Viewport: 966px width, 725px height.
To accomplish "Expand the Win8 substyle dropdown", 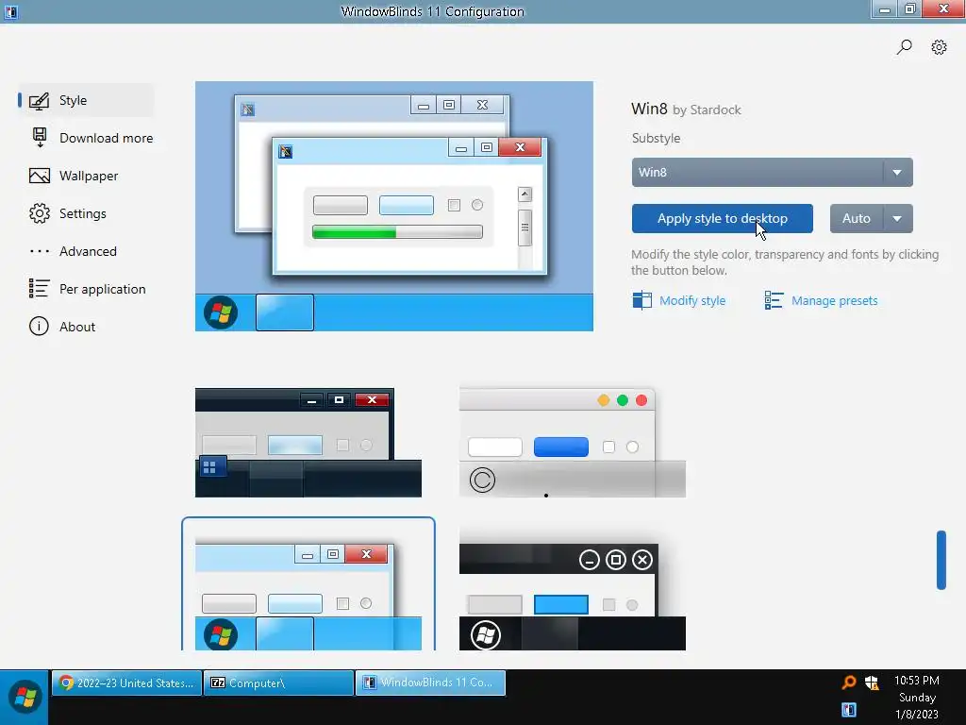I will coord(772,172).
